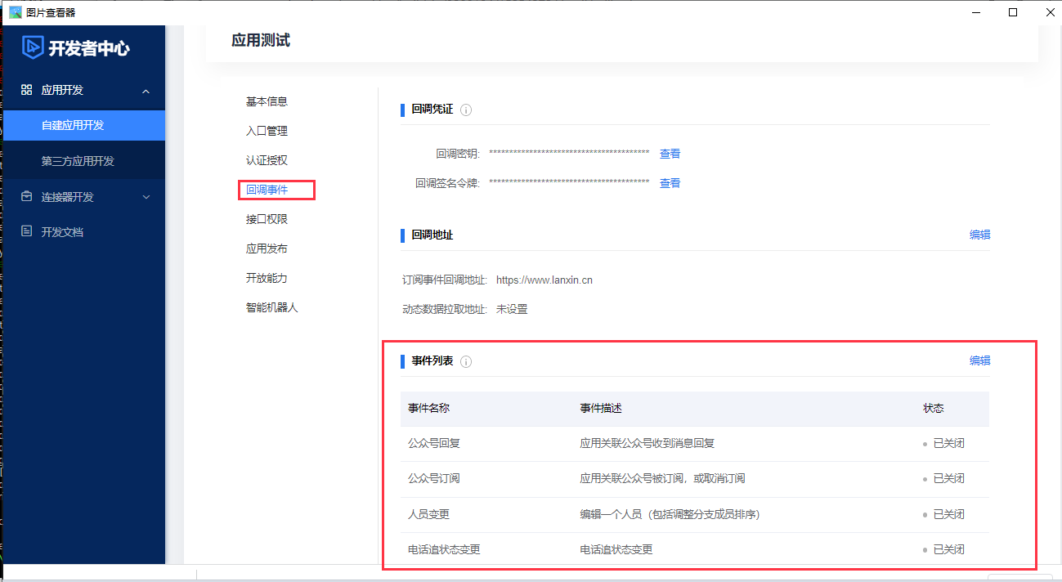The height and width of the screenshot is (582, 1062).
Task: Click the 事件名称 column header
Action: (x=428, y=408)
